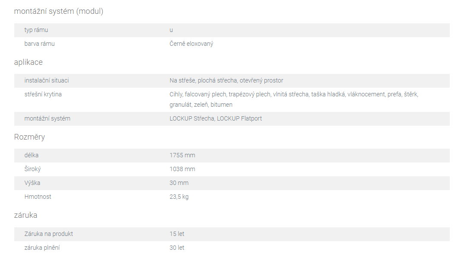Select the 'délka' row label
Image resolution: width=464 pixels, height=261 pixels.
(32, 156)
